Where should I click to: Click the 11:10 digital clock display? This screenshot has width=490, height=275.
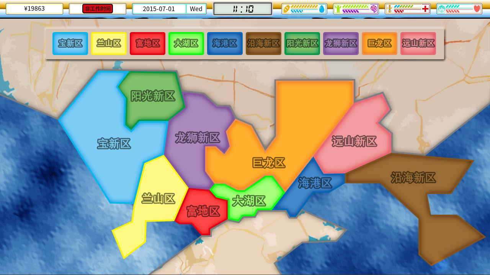click(x=243, y=9)
